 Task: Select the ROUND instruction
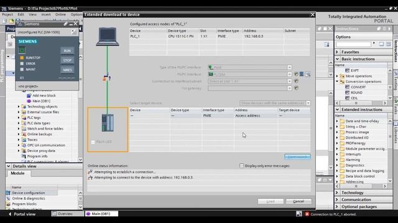coord(356,92)
